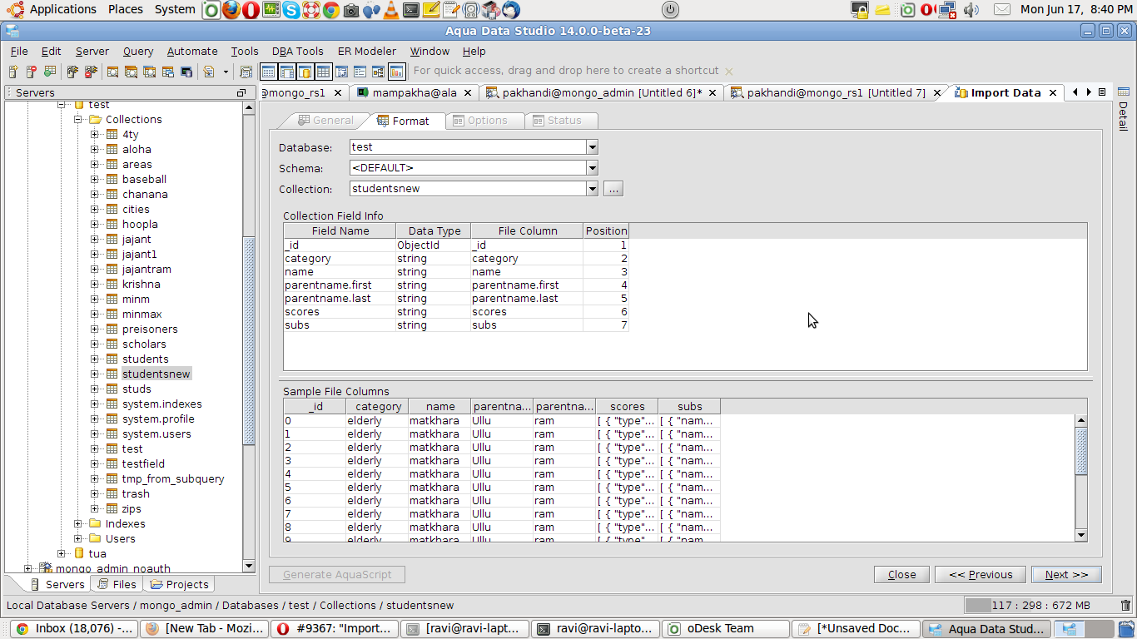This screenshot has height=639, width=1137.
Task: Collapse the Collections tree folder
Action: coord(77,120)
